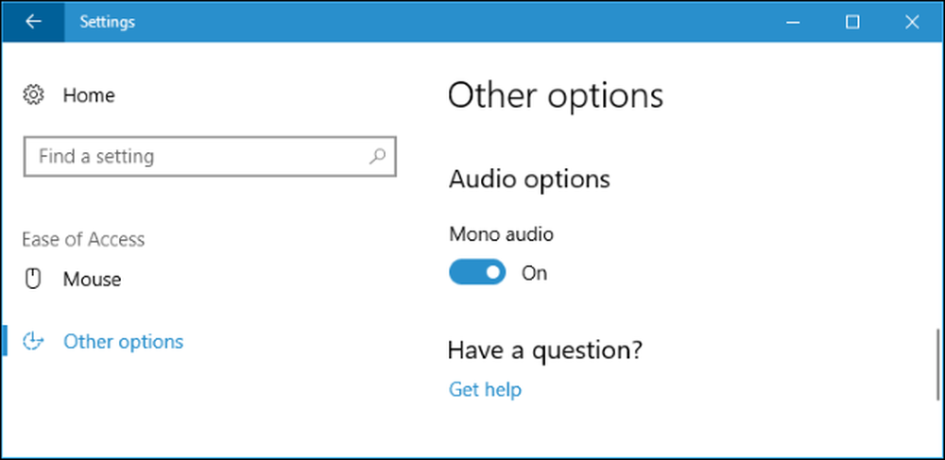Click the Mouse icon in sidebar
945x460 pixels.
(33, 279)
